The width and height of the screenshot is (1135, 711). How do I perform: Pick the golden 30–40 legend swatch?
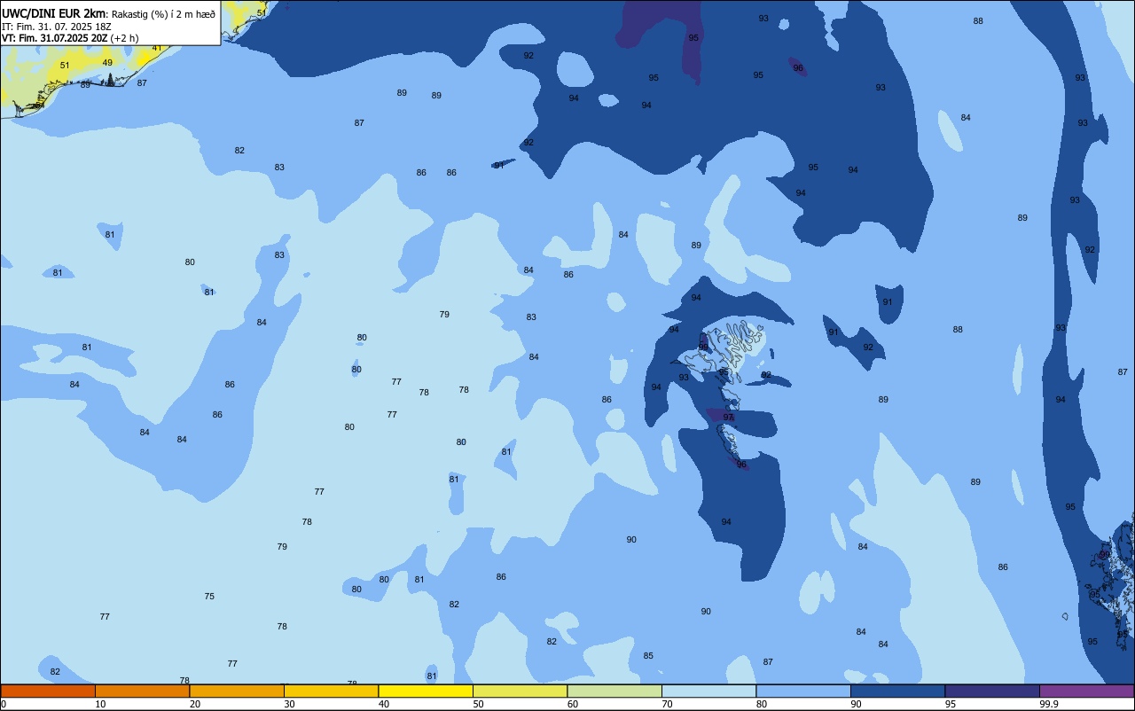331,691
